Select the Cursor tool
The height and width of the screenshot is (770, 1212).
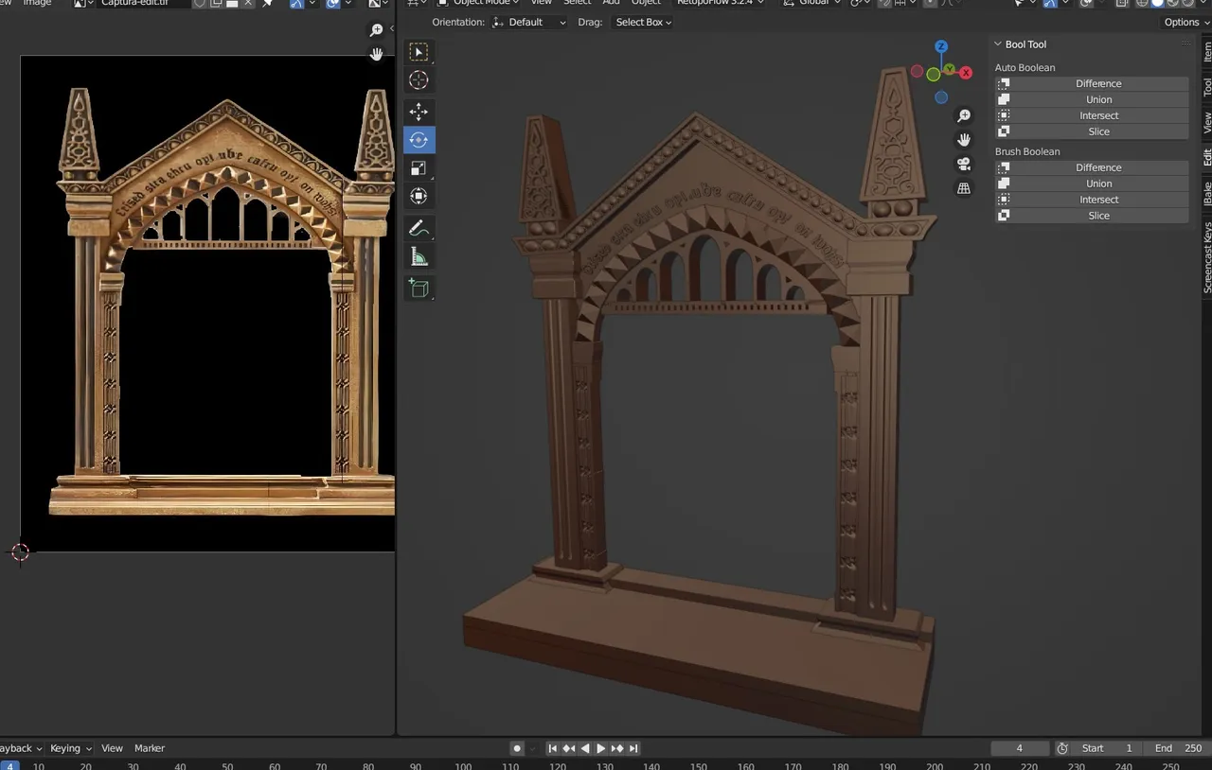click(419, 80)
